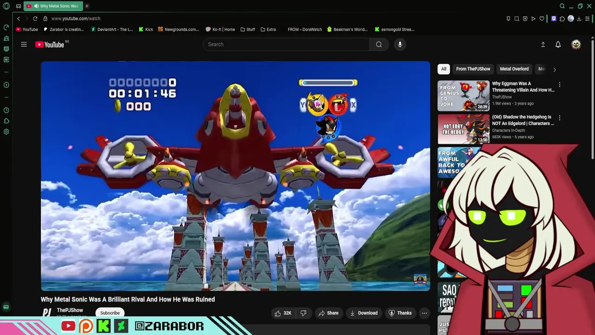Viewport: 595px width, 335px height.
Task: Click the pin icon in address bar
Action: pos(508,19)
